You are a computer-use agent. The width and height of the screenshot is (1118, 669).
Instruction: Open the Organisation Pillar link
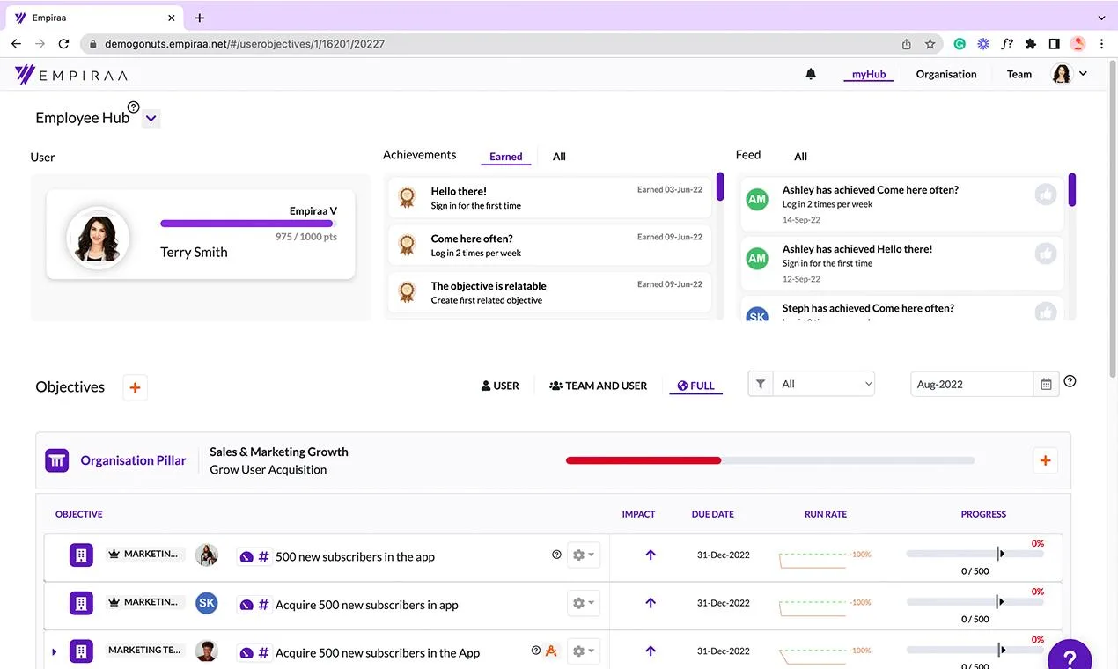[x=133, y=460]
